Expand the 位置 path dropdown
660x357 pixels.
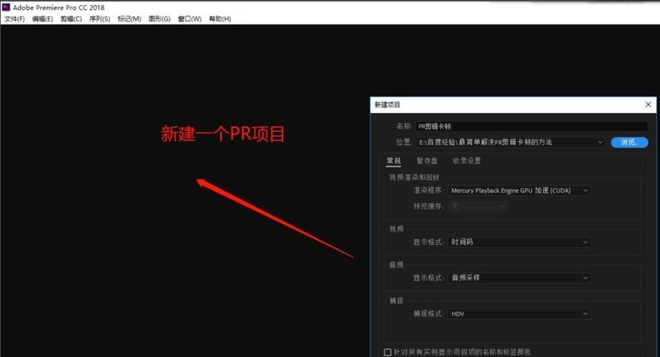[601, 142]
